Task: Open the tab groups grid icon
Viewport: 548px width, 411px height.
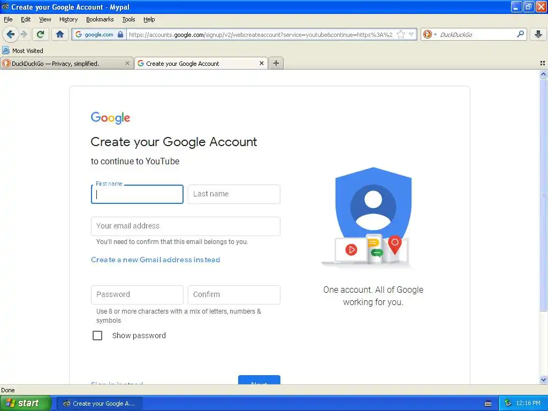Action: 543,63
